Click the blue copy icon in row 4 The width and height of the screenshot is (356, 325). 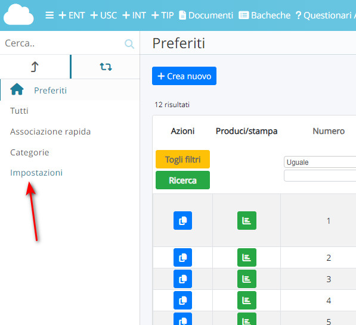pos(182,300)
